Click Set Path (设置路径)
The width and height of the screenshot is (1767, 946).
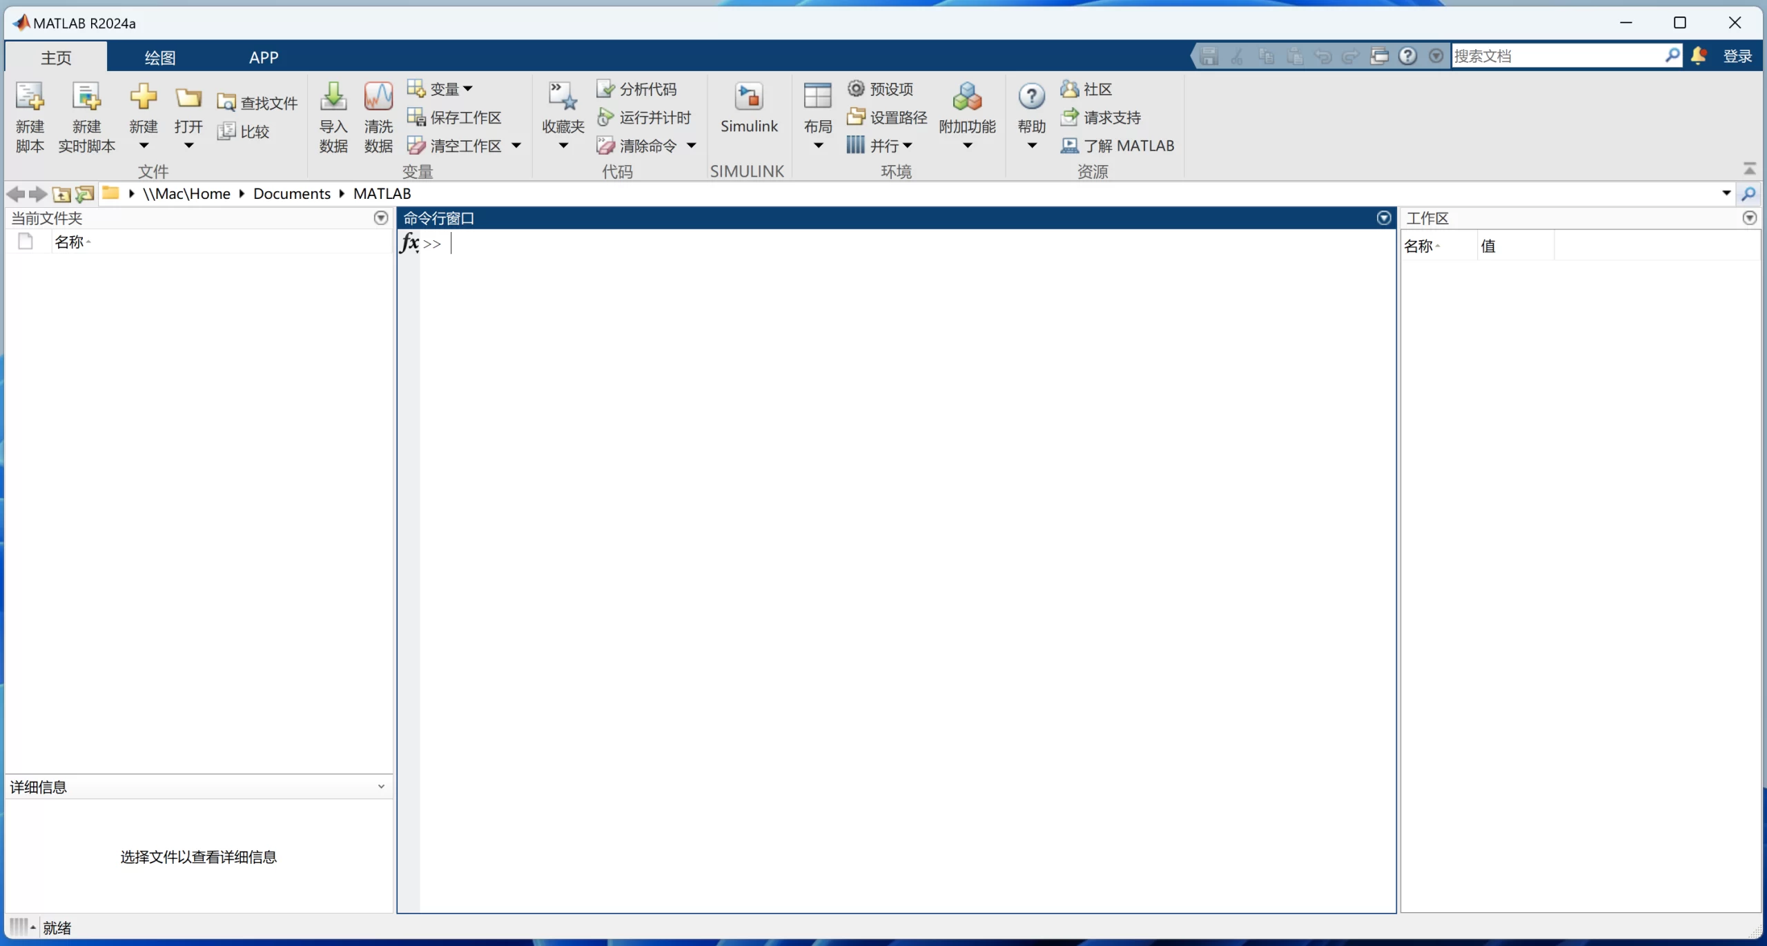coord(887,117)
